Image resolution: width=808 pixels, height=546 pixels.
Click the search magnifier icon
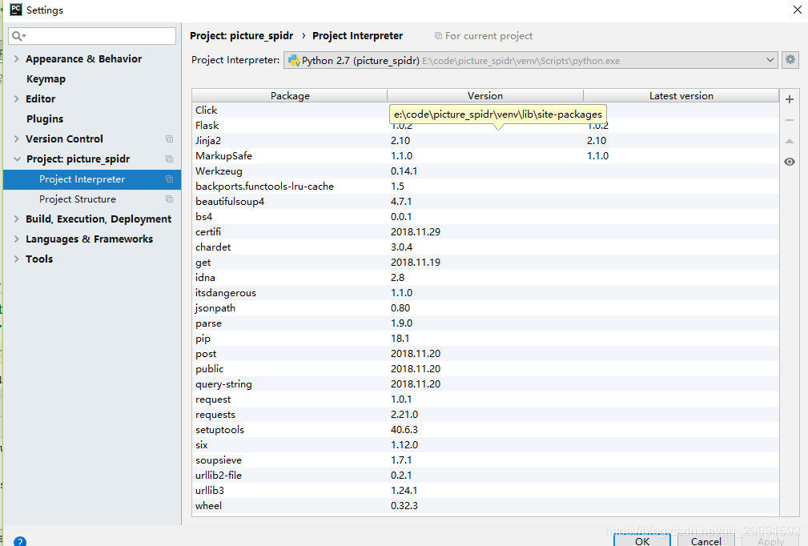18,36
